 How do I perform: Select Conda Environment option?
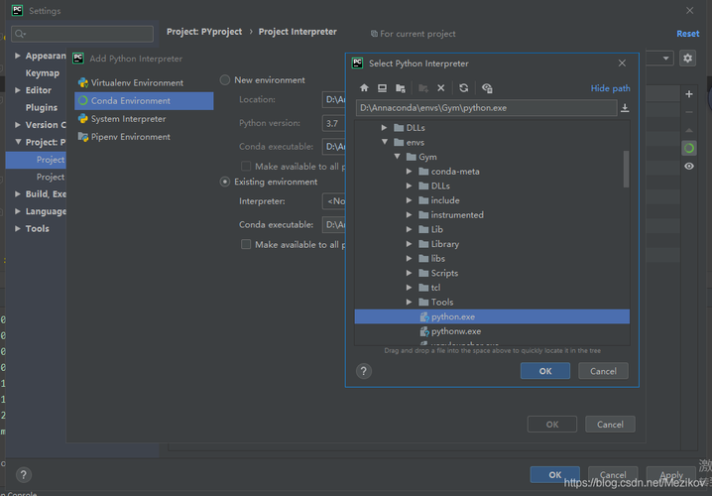click(144, 101)
